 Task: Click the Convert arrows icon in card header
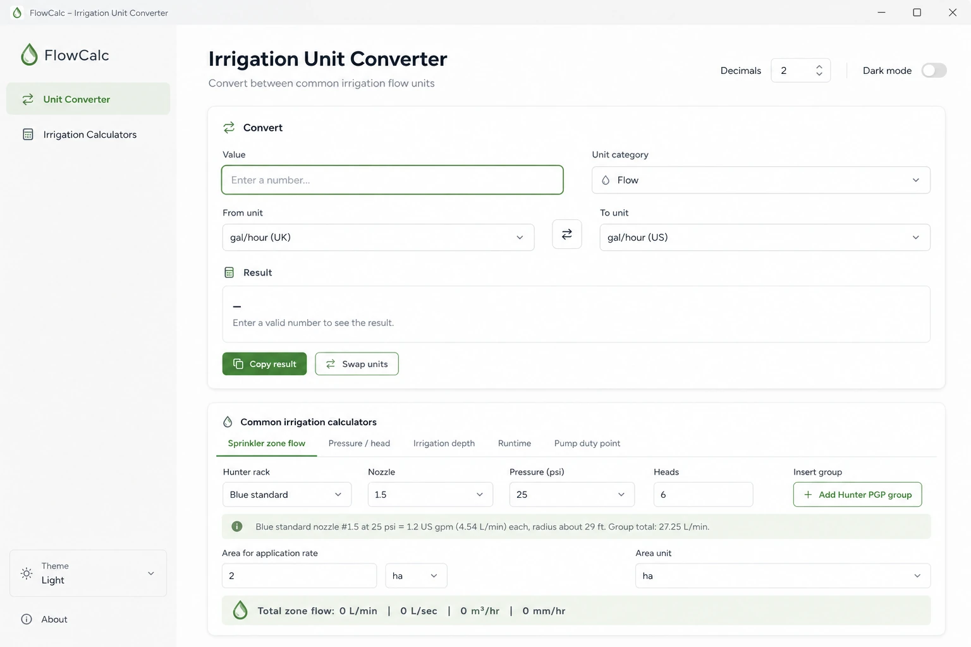[x=229, y=128]
